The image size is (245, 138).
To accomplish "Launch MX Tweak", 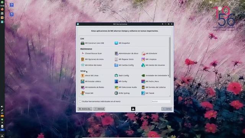I will coord(148,93).
